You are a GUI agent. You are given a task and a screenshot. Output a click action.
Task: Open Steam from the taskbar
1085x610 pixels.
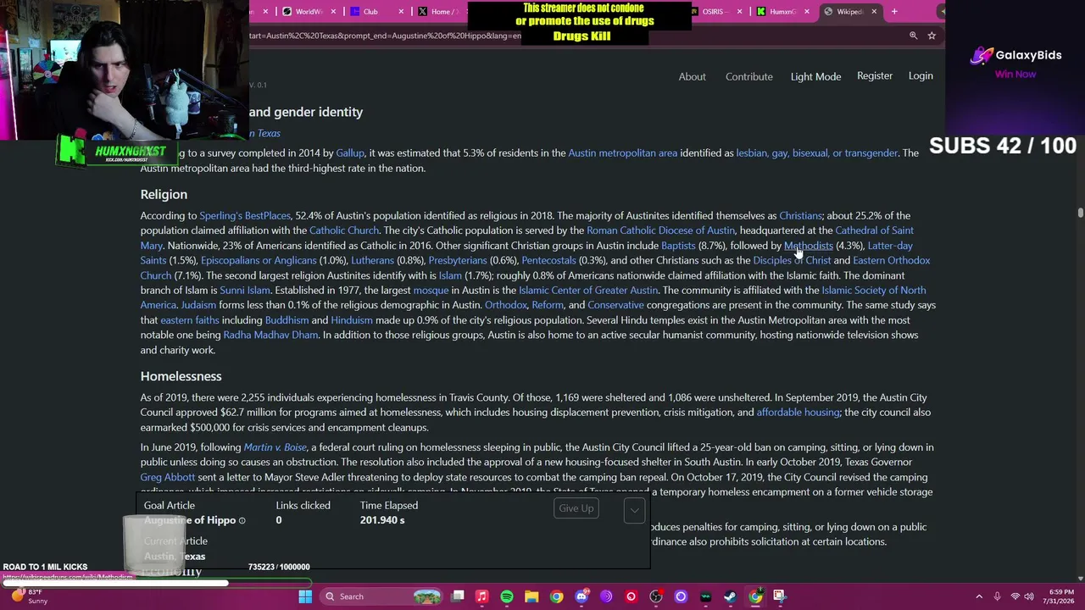coord(730,596)
